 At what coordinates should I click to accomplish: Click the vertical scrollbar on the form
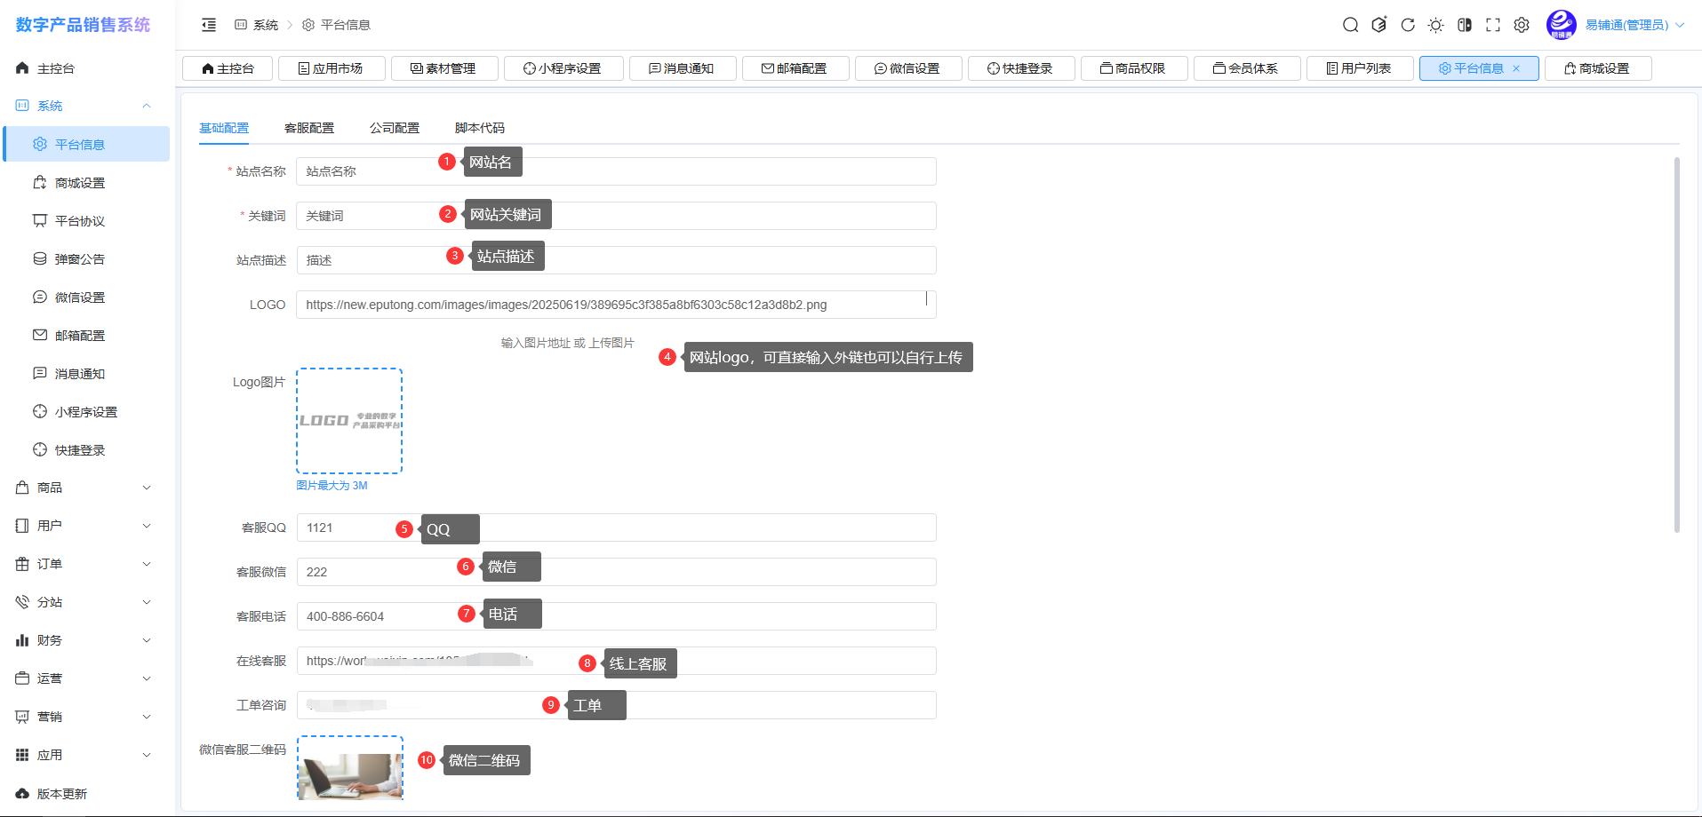pos(1676,345)
